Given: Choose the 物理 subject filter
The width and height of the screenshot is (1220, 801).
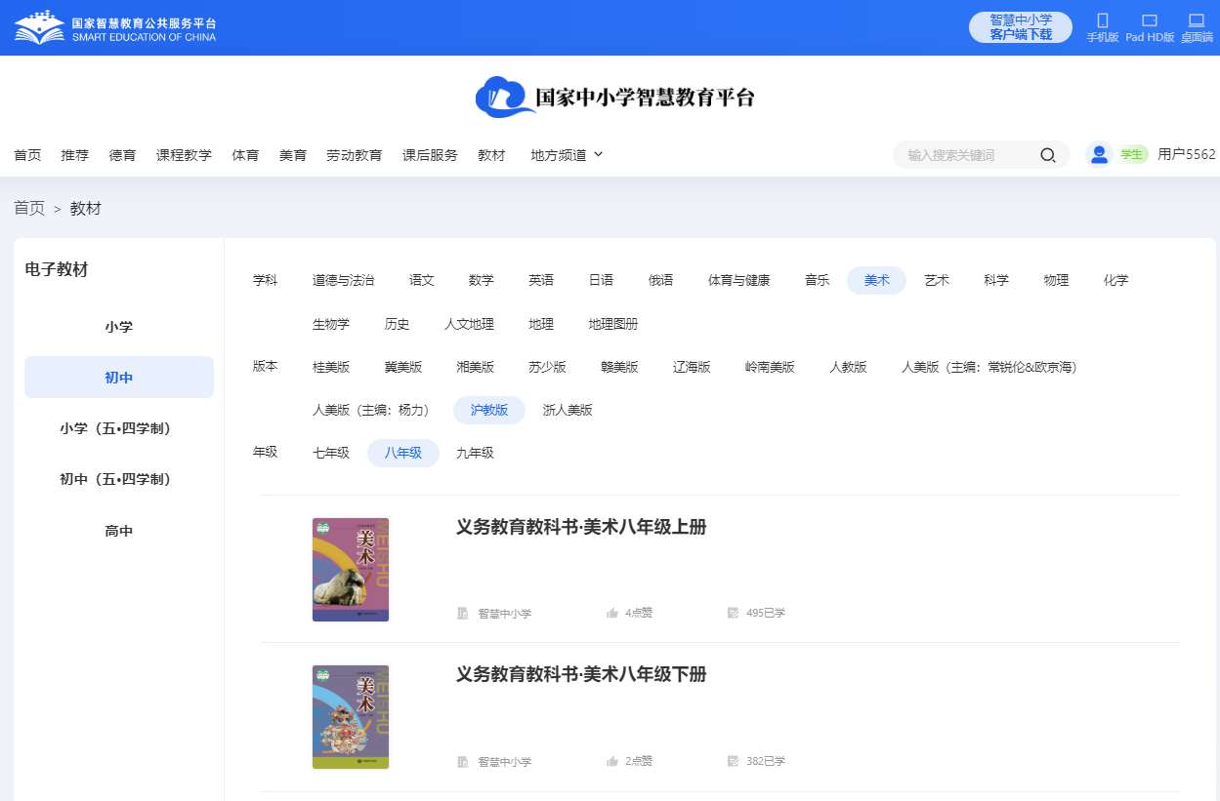Looking at the screenshot, I should (x=1056, y=280).
